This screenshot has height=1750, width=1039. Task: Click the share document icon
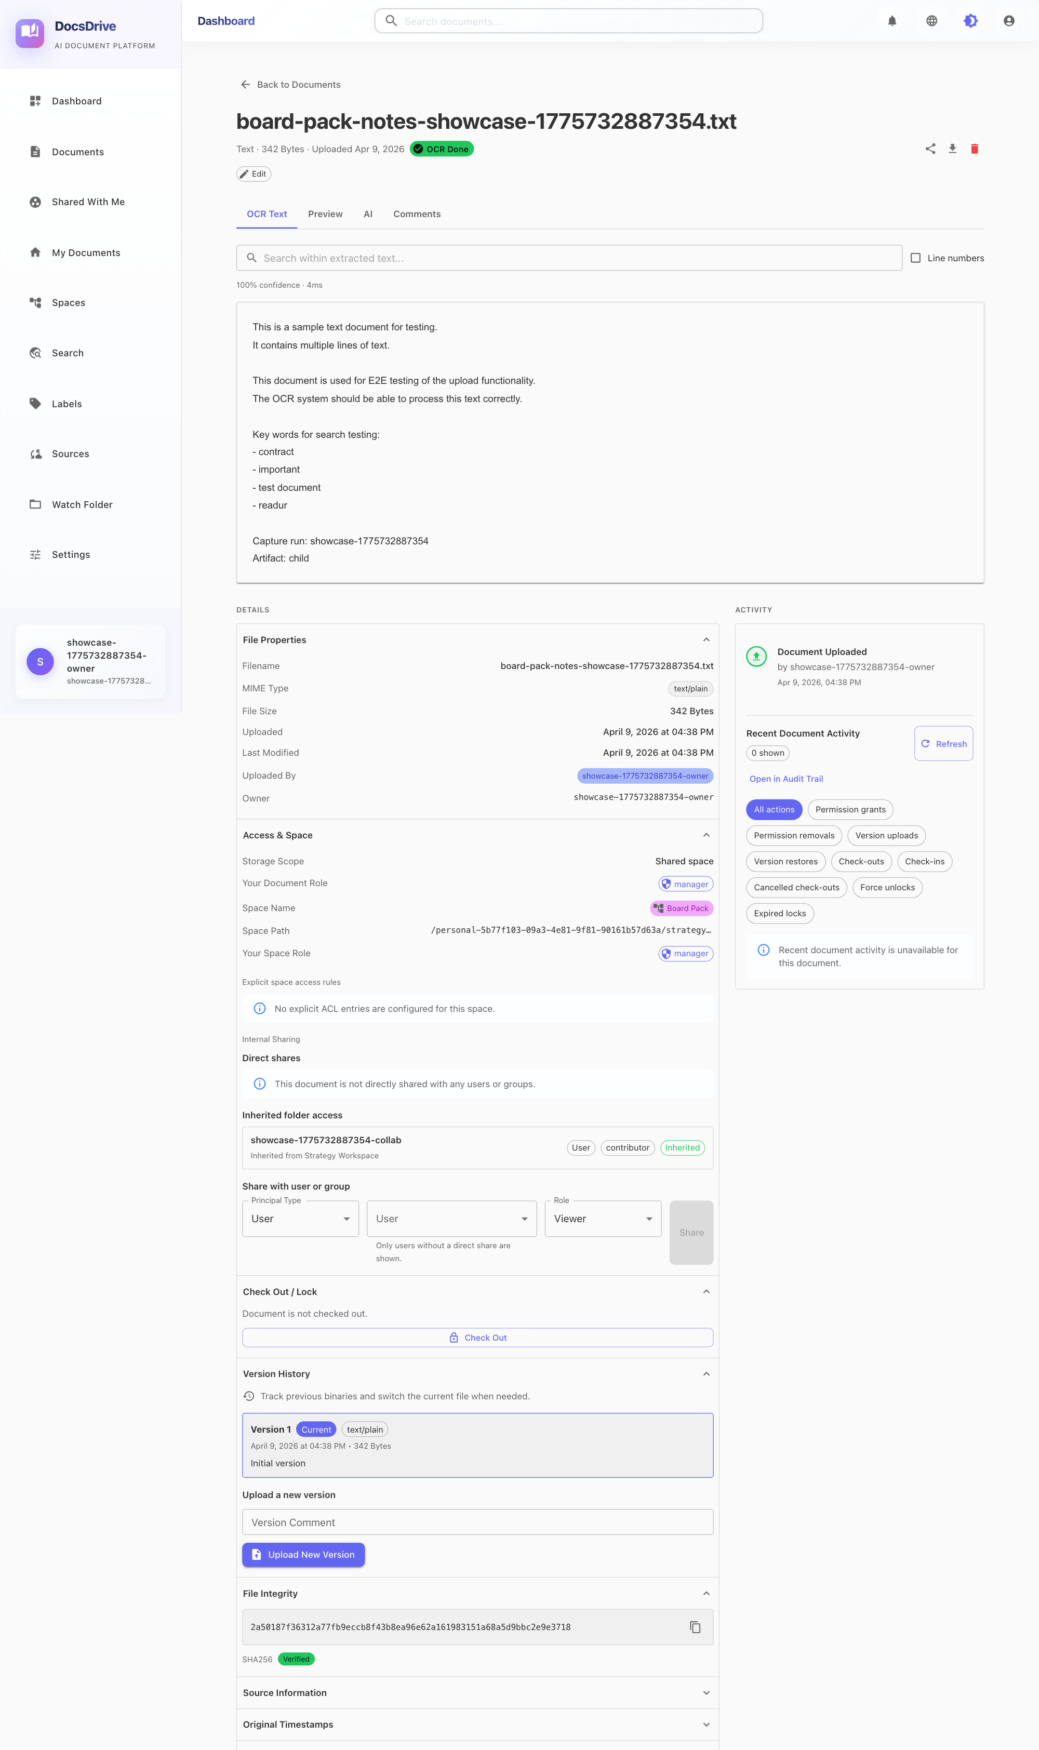(x=930, y=149)
